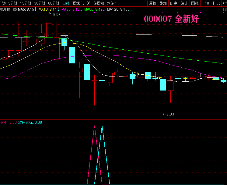Expand the 更多 periods menu
The height and width of the screenshot is (185, 227).
point(111,3)
